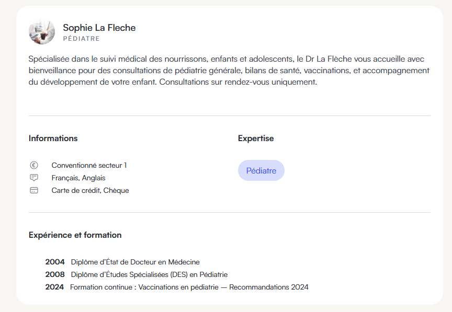Click the Expérience et formation heading
The width and height of the screenshot is (452, 312).
[x=75, y=235]
